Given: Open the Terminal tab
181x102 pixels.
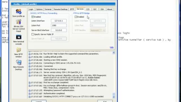Looking at the screenshot, I should 48,9.
